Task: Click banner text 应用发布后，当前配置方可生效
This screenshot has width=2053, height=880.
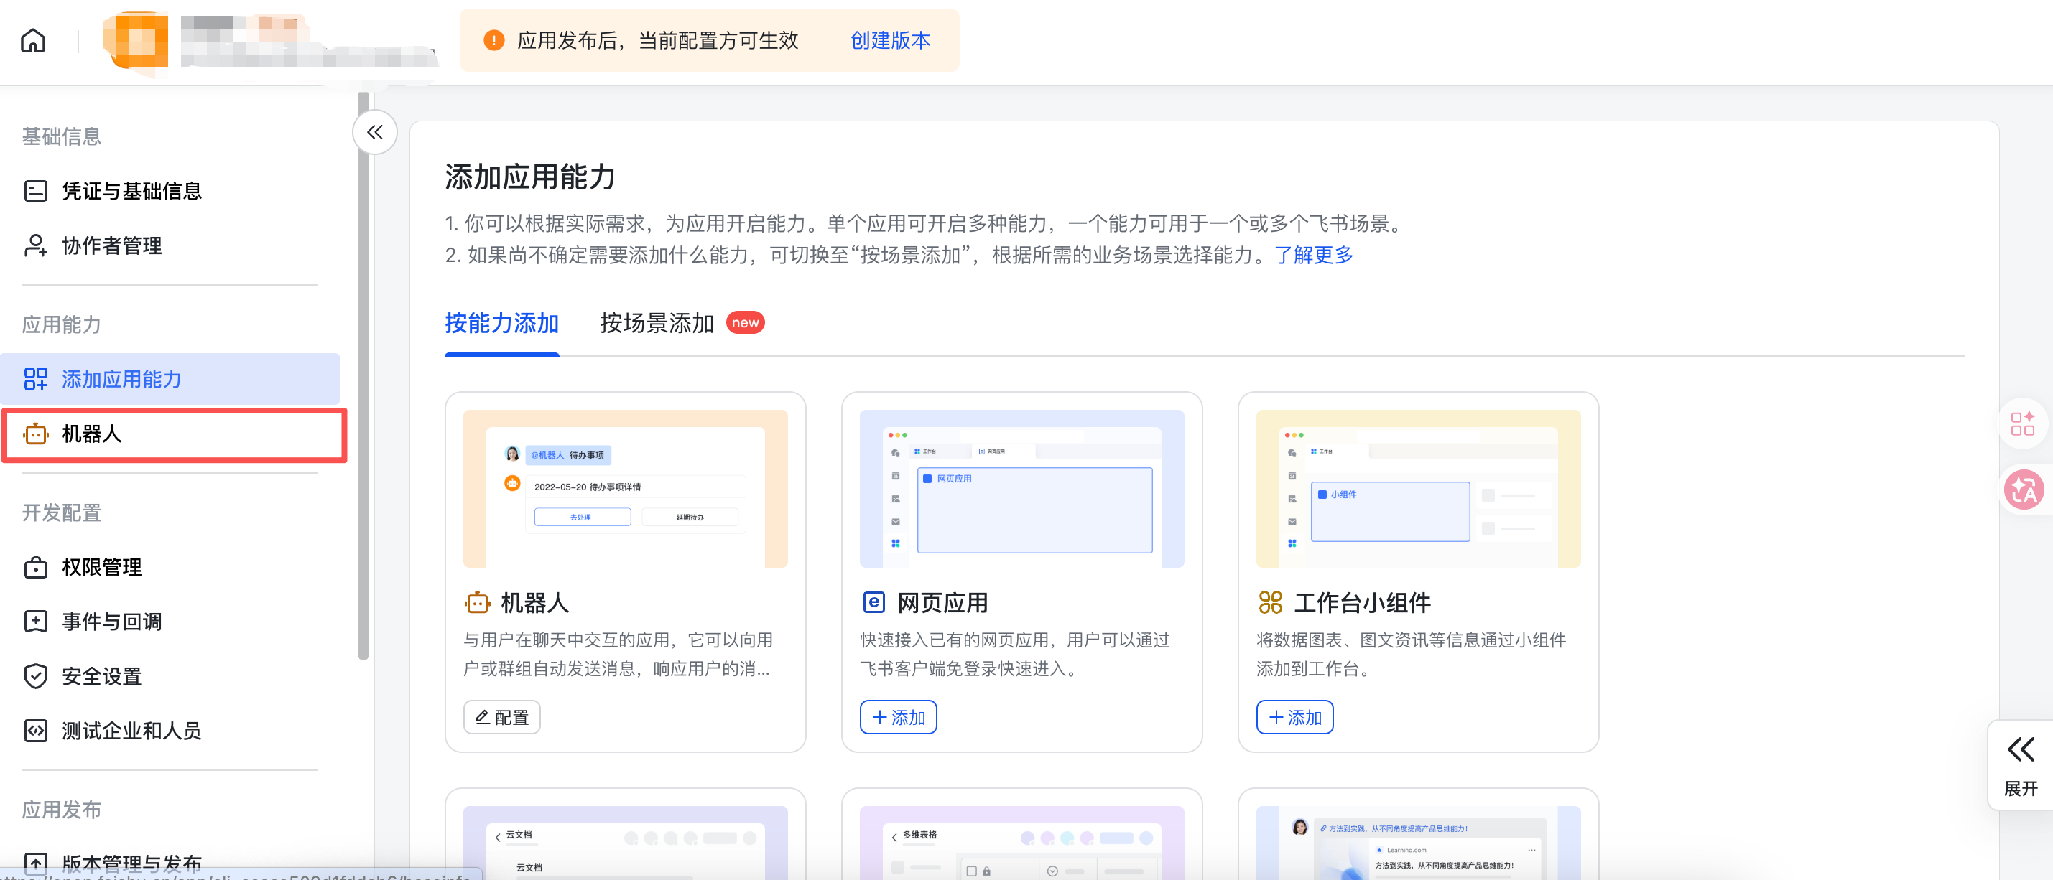Action: pos(657,39)
